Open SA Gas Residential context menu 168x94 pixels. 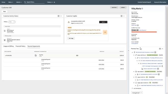click(159, 74)
